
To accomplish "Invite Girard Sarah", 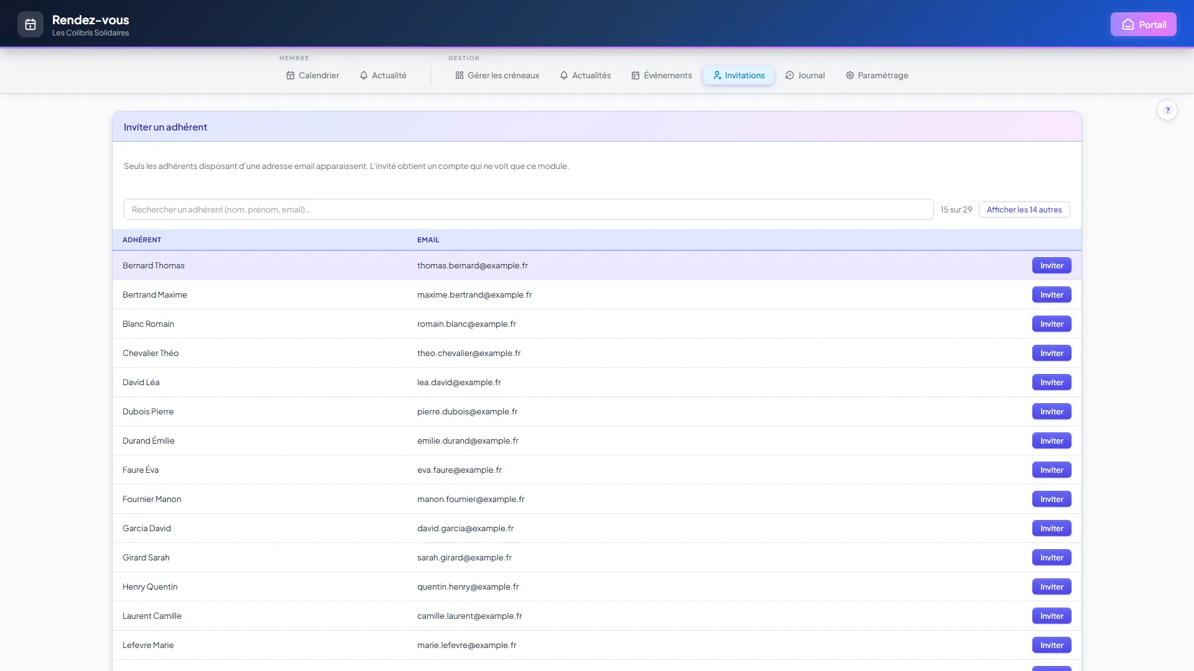I will pyautogui.click(x=1052, y=558).
